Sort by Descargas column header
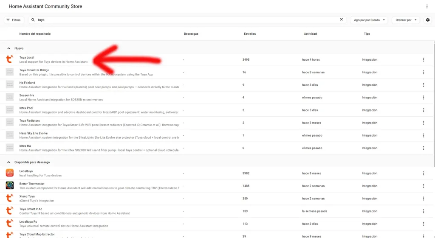435x238 pixels. pyautogui.click(x=191, y=34)
